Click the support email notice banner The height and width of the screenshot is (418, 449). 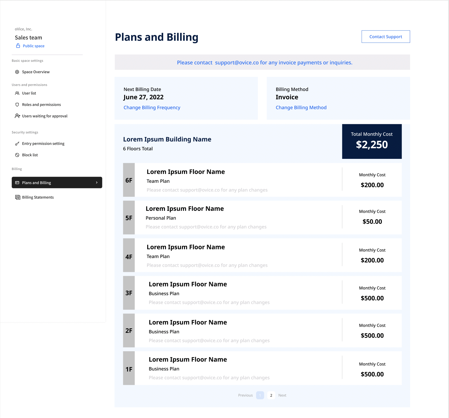pyautogui.click(x=262, y=62)
